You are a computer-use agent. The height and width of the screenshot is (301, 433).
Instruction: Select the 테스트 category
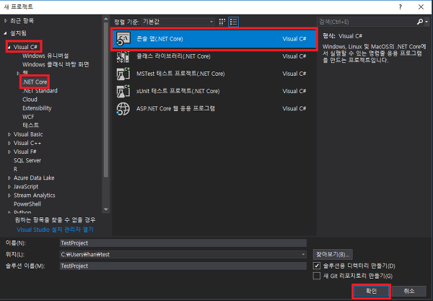30,126
